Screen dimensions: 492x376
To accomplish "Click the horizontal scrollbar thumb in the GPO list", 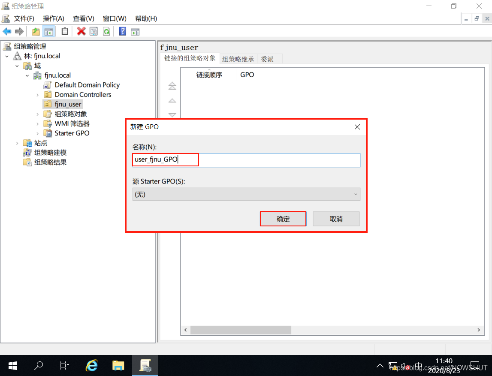I will pyautogui.click(x=241, y=330).
